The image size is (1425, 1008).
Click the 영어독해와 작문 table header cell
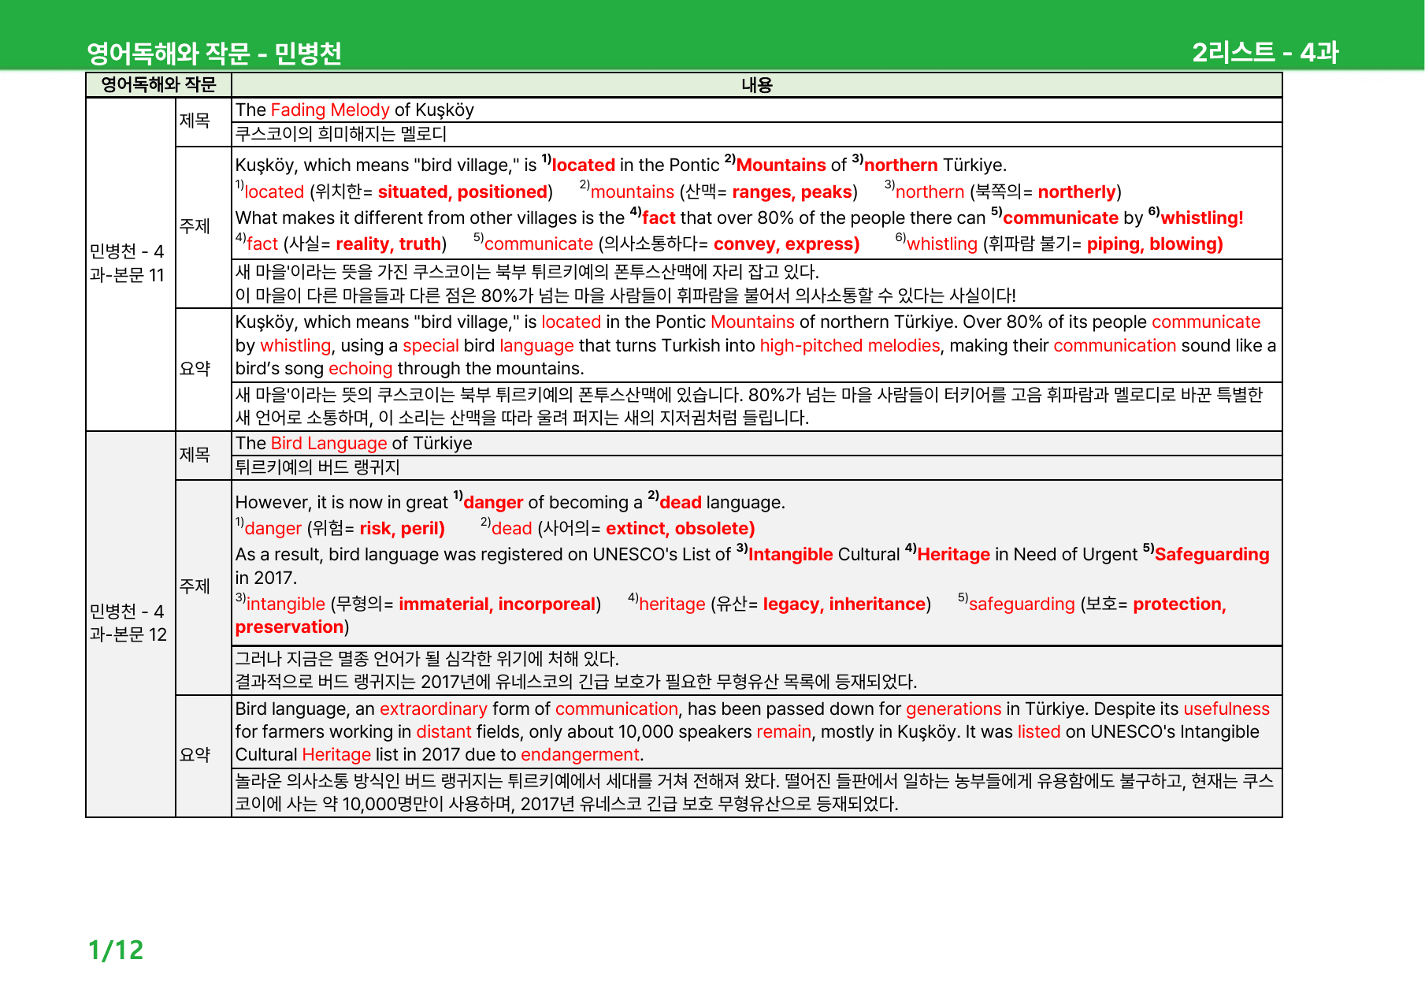tap(158, 85)
